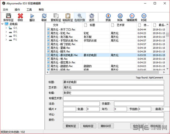Select the F:\ drive in tree
Viewport: 170px width, 134px height.
point(15,40)
